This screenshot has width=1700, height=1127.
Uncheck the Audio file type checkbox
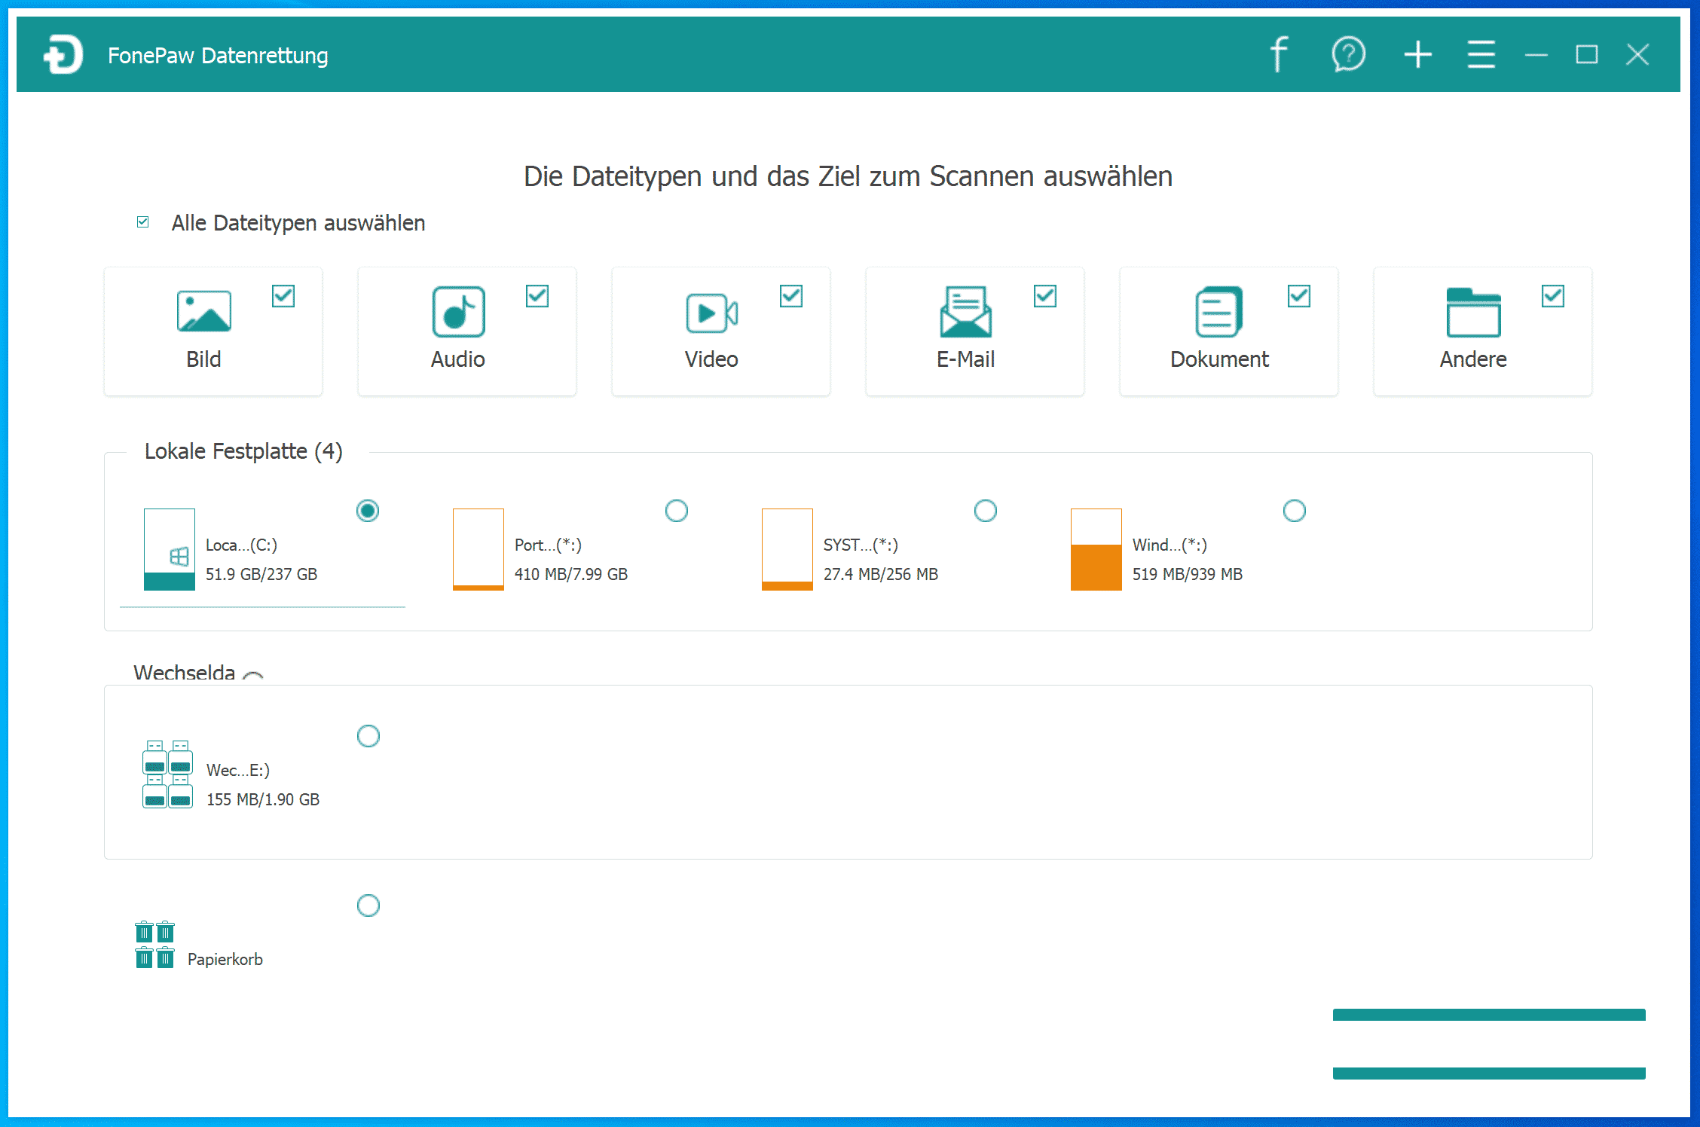[537, 296]
